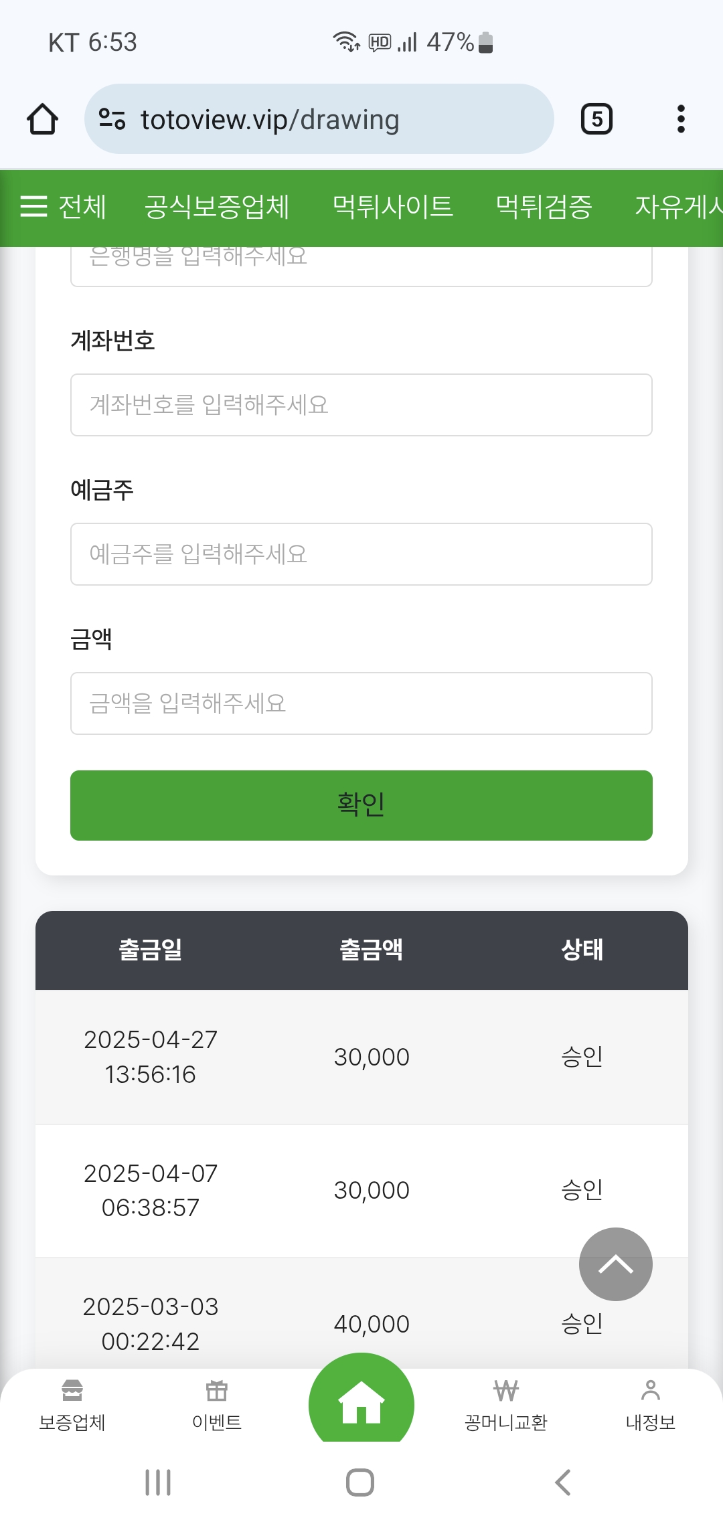723x1526 pixels.
Task: Select the 금액 amount field
Action: point(361,703)
